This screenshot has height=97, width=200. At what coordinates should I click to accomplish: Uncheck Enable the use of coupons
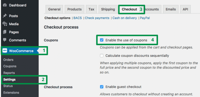coord(102,40)
